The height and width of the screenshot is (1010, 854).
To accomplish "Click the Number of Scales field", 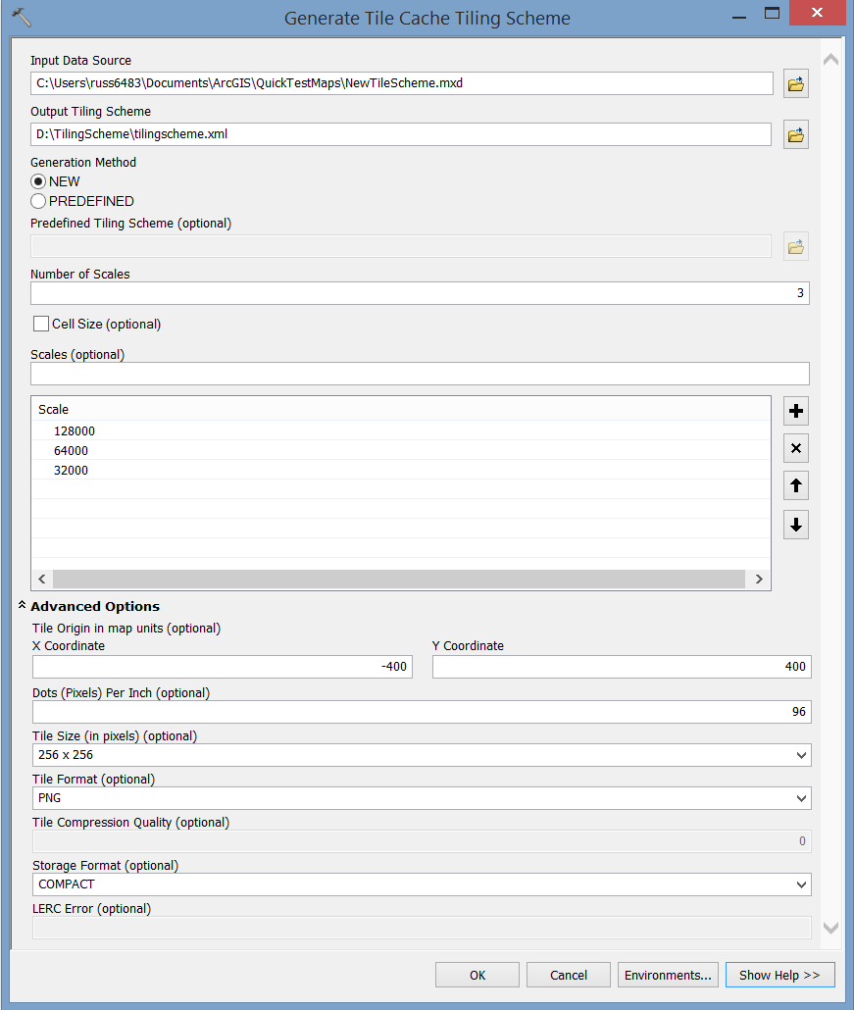I will coord(420,293).
